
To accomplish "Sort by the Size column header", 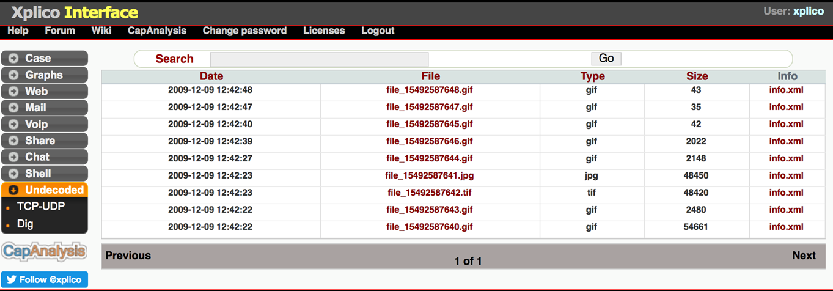I will pos(697,76).
